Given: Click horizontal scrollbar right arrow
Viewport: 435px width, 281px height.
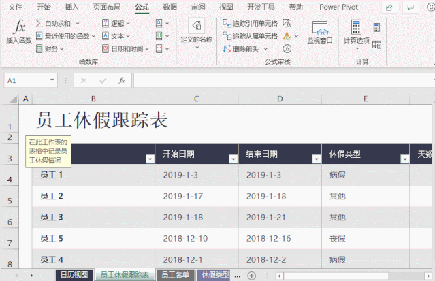Looking at the screenshot, I should (x=429, y=276).
